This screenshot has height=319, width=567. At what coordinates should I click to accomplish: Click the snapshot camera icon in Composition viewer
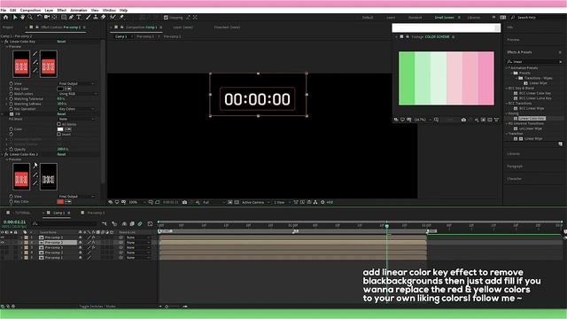coord(185,202)
